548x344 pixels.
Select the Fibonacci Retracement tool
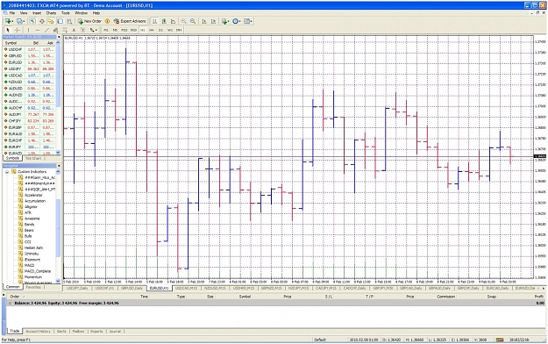pyautogui.click(x=65, y=30)
